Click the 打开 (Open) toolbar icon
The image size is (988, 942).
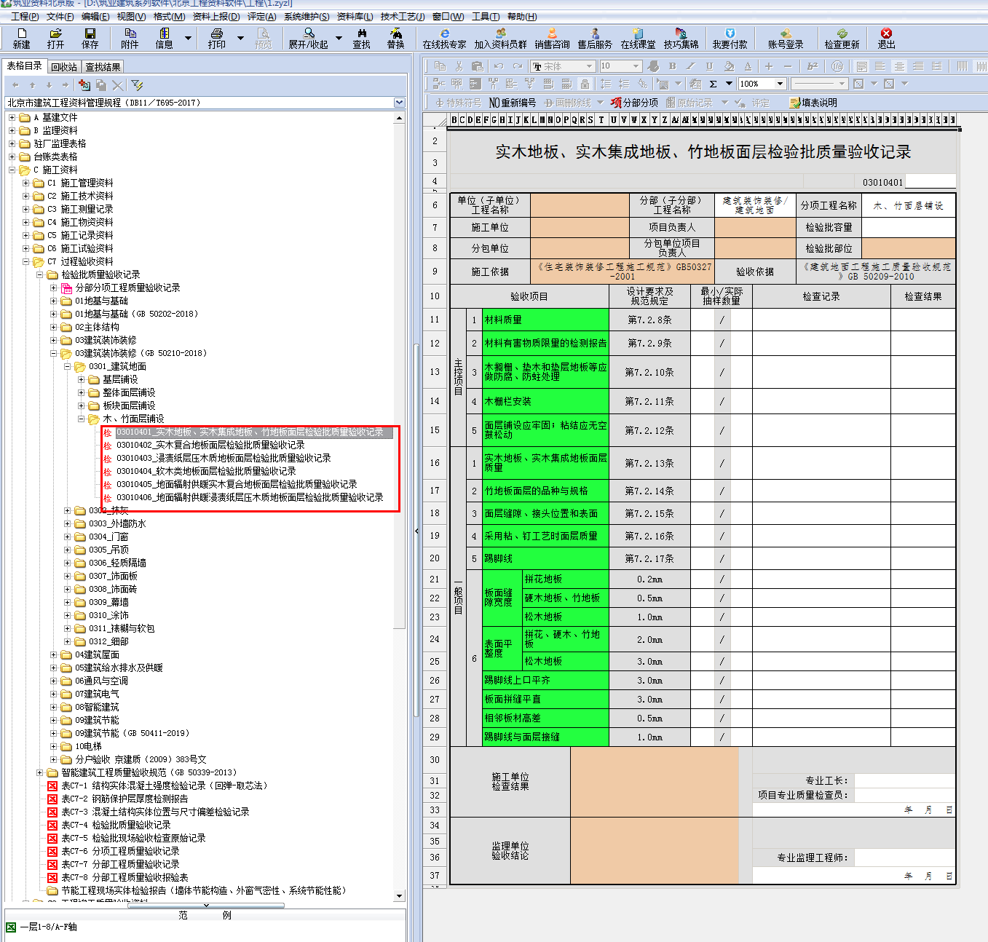55,39
